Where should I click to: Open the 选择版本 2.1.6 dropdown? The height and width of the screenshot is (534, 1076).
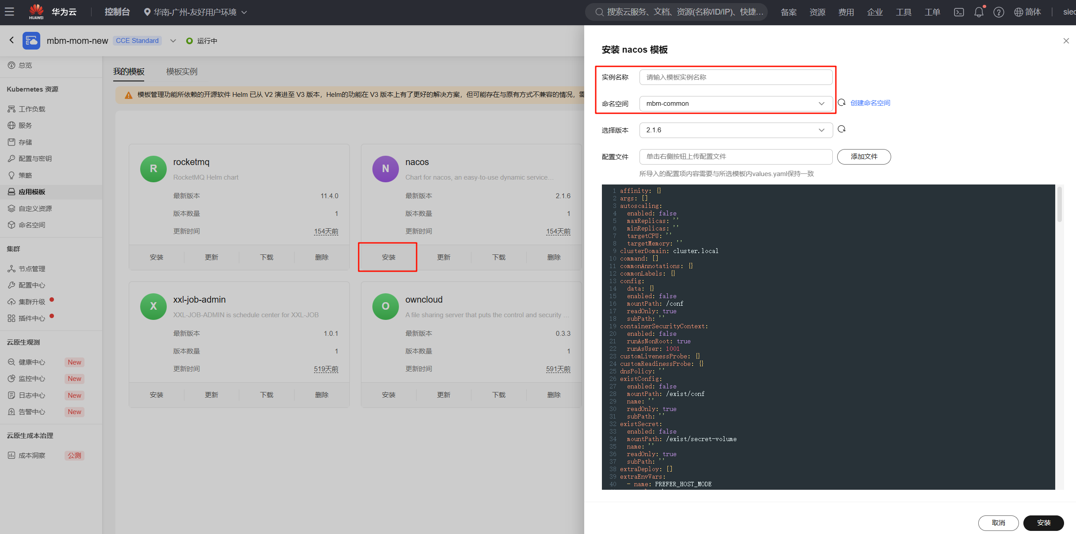(736, 130)
